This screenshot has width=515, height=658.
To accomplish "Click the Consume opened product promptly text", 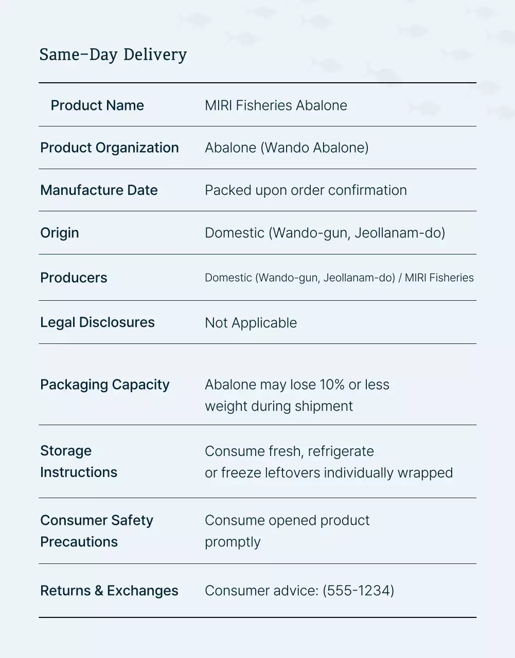I will coord(287,531).
